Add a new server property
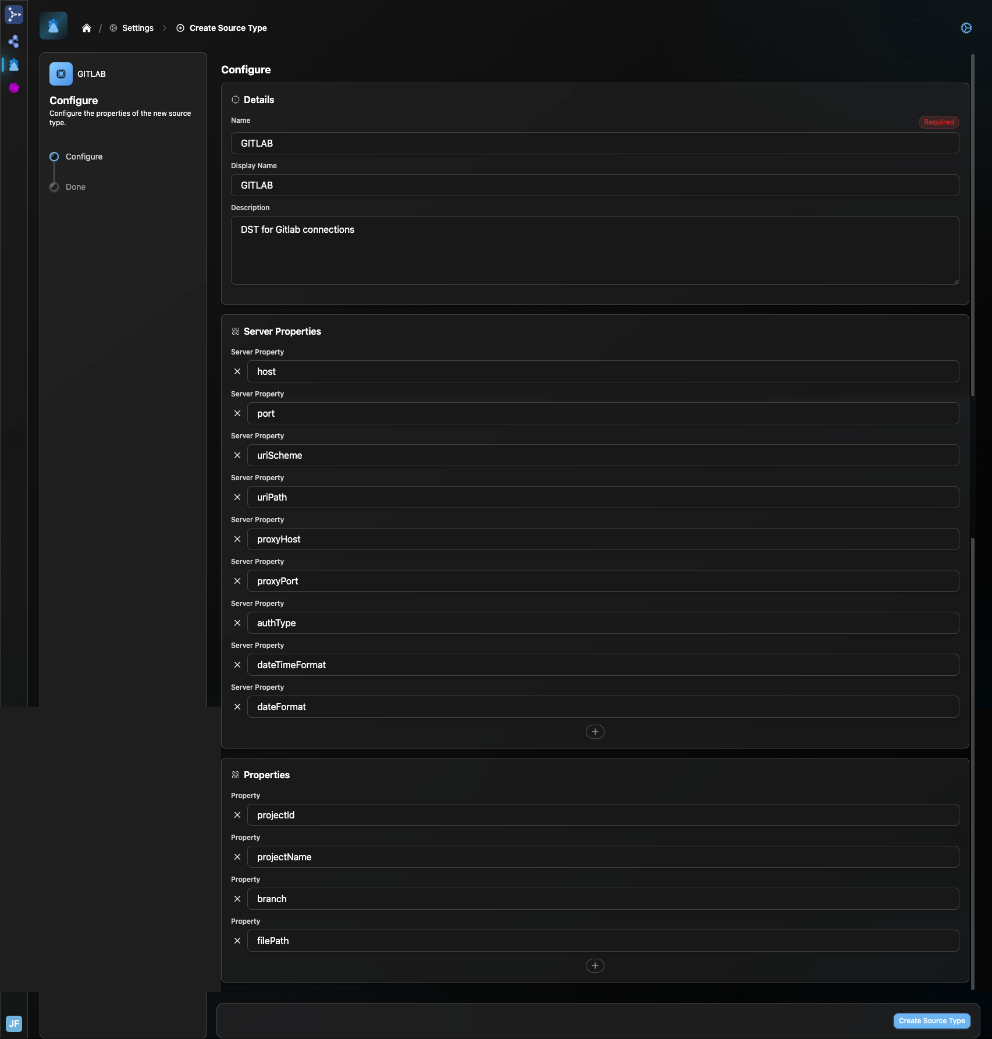The width and height of the screenshot is (992, 1039). [595, 732]
